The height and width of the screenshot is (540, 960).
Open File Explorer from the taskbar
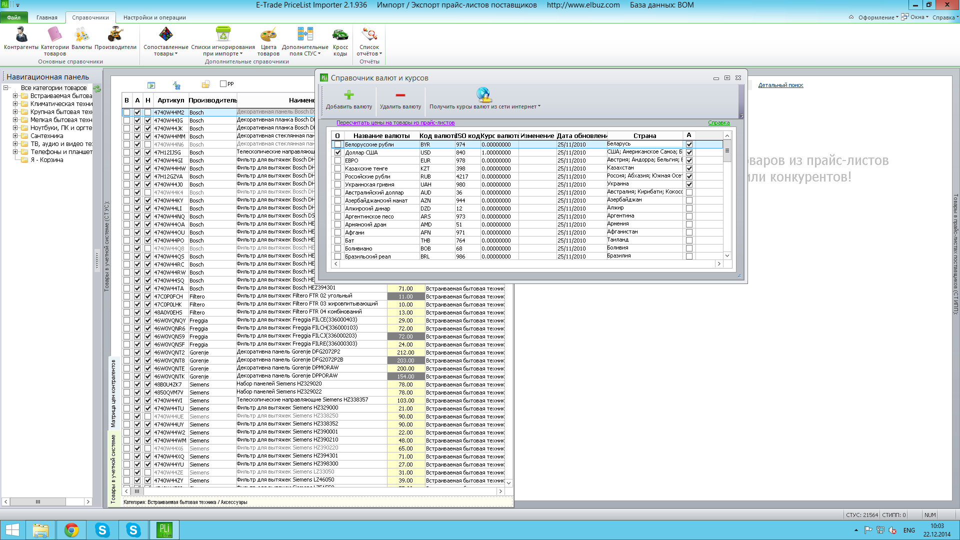[x=40, y=530]
